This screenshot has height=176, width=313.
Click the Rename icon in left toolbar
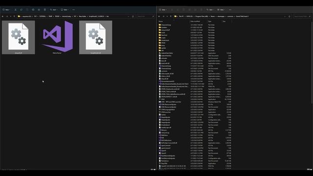tap(33, 10)
